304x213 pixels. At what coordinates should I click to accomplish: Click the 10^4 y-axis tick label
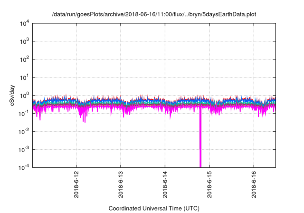[24, 23]
